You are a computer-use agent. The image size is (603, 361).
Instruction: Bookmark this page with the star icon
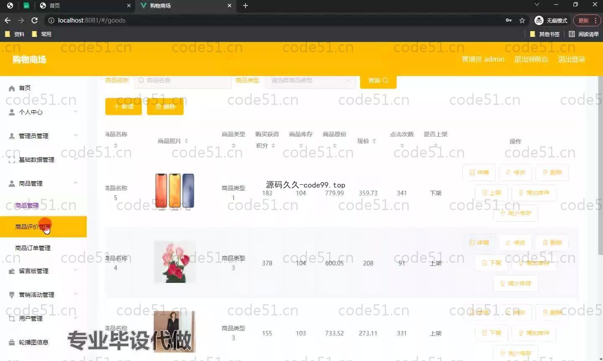pos(522,20)
